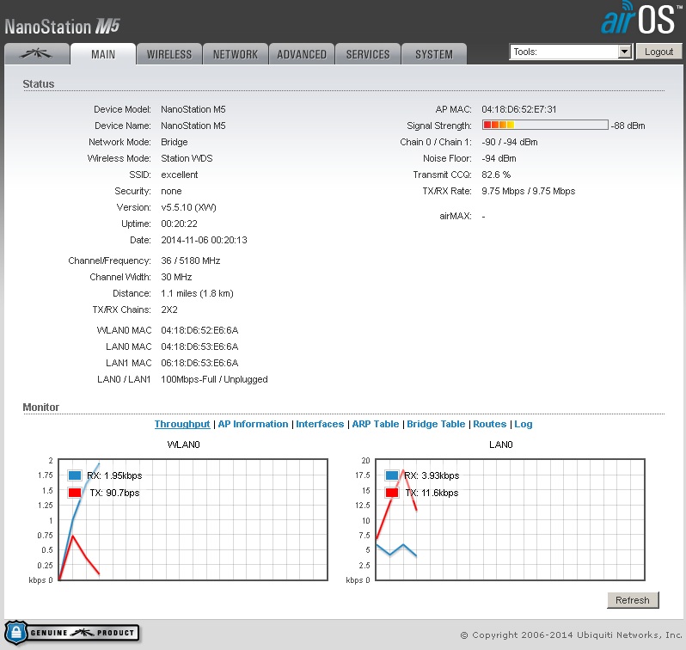Click the airOS logo
This screenshot has width=686, height=650.
[641, 18]
